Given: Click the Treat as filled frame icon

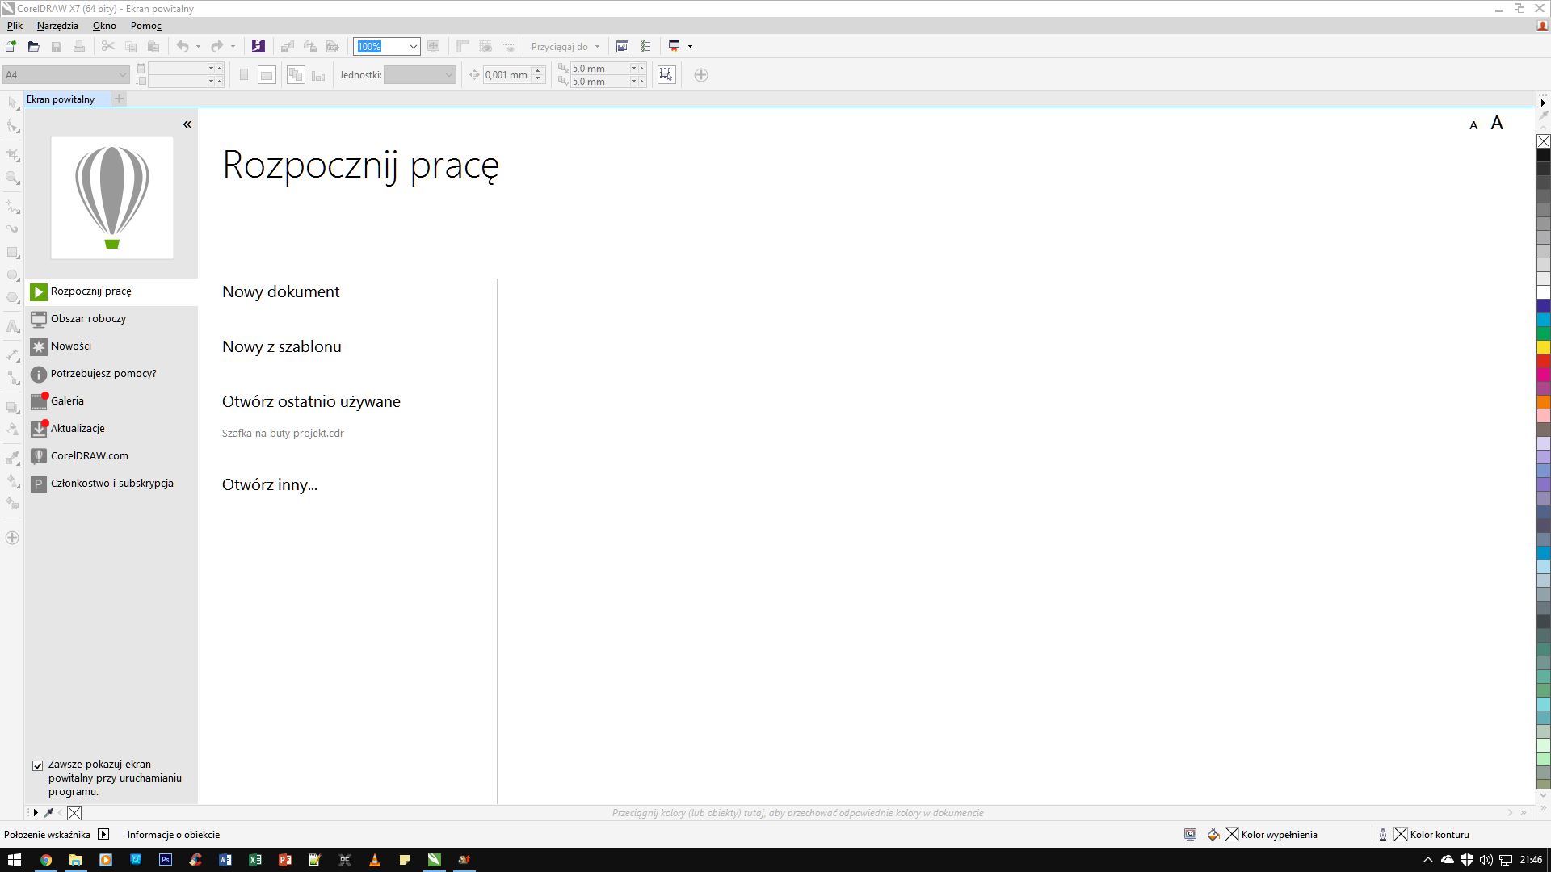Looking at the screenshot, I should click(666, 75).
